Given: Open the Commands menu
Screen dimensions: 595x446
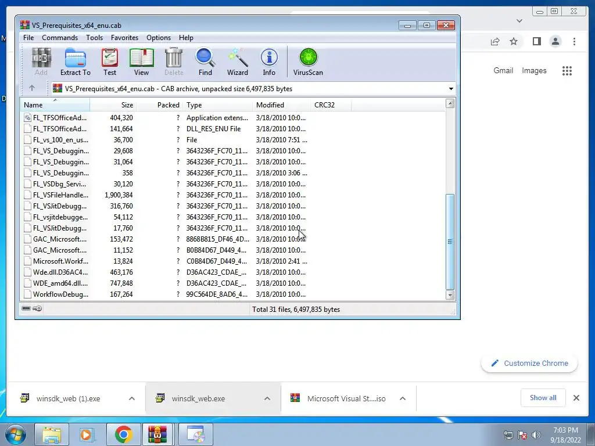Looking at the screenshot, I should [60, 38].
